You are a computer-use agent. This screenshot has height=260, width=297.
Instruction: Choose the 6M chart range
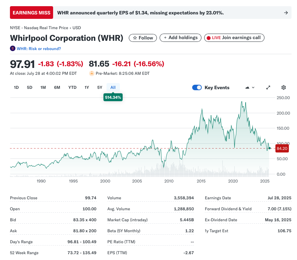coord(57,87)
